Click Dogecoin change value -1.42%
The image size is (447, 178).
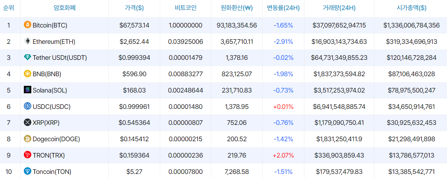click(283, 139)
